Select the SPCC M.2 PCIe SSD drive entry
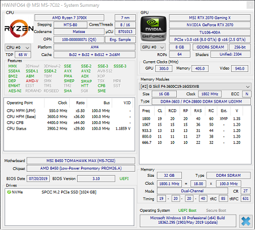This screenshot has width=255, height=230. [69, 192]
